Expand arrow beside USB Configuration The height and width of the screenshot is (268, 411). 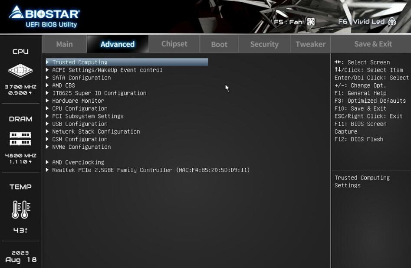click(x=47, y=124)
